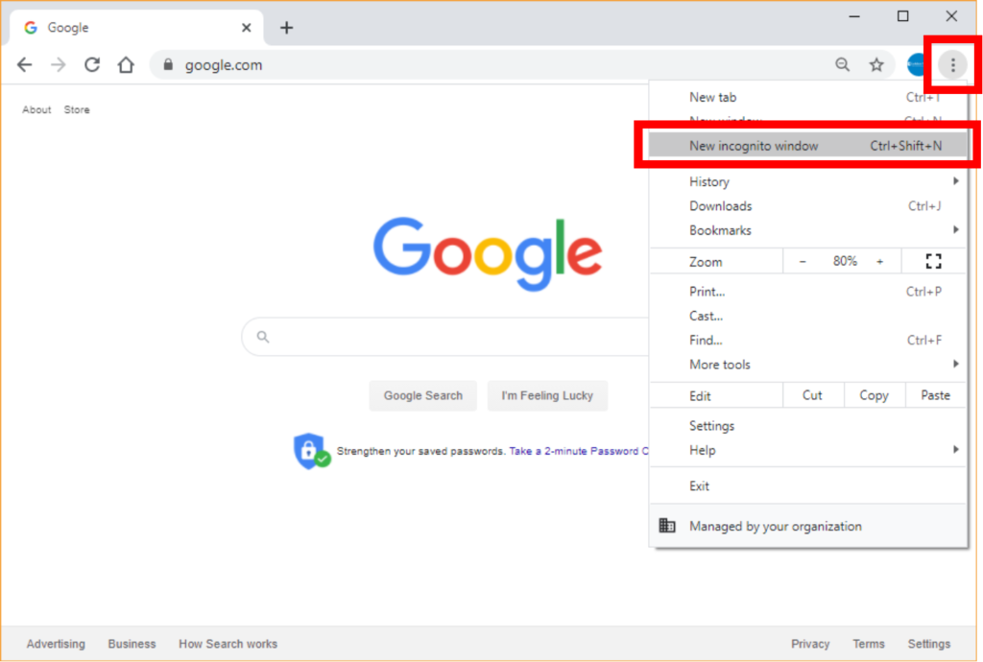
Task: Expand the Bookmarks submenu arrow
Action: (955, 230)
